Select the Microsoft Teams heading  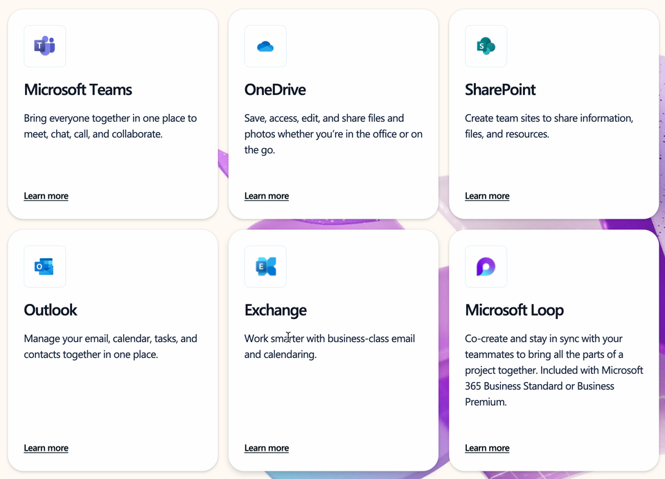click(x=78, y=90)
